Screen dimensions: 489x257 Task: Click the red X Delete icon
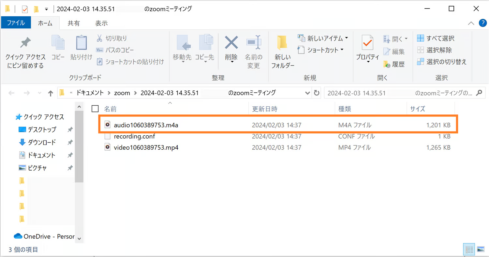[x=231, y=42]
